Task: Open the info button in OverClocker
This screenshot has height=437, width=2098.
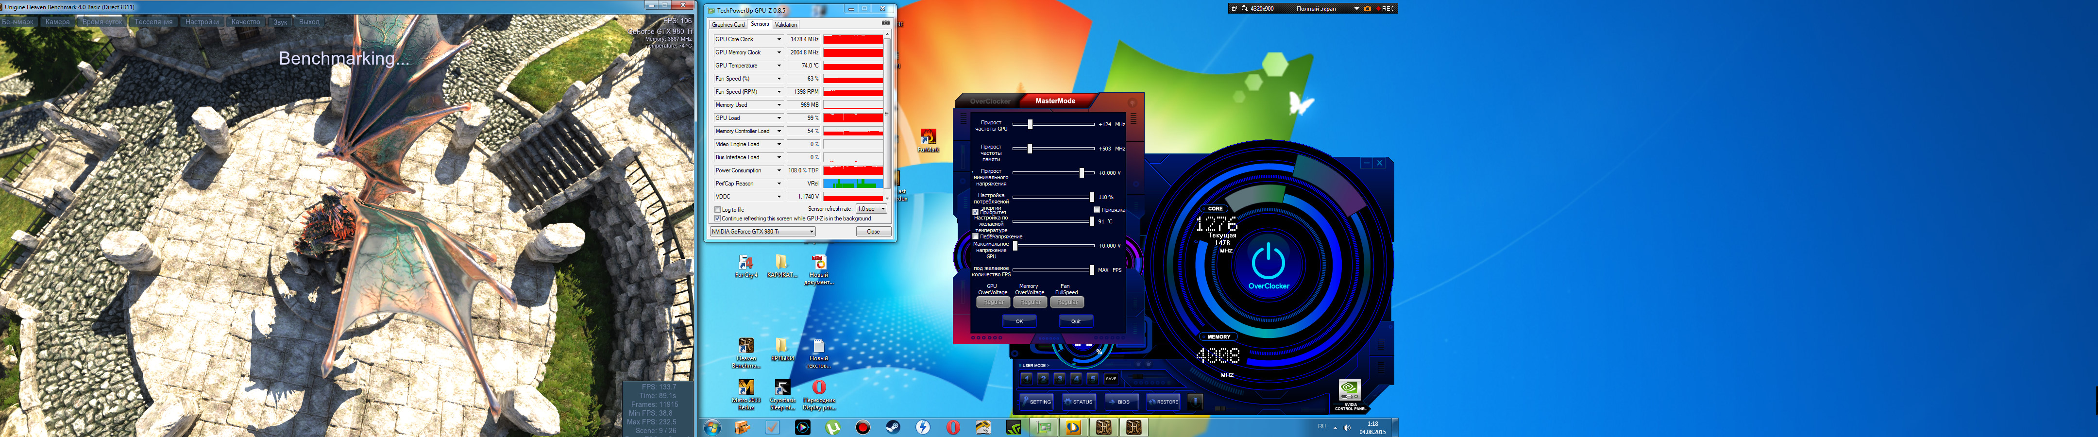Action: pos(1195,401)
